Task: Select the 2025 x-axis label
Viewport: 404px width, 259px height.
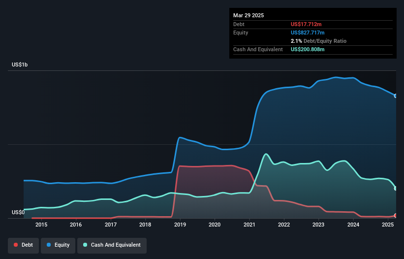Action: pyautogui.click(x=388, y=225)
